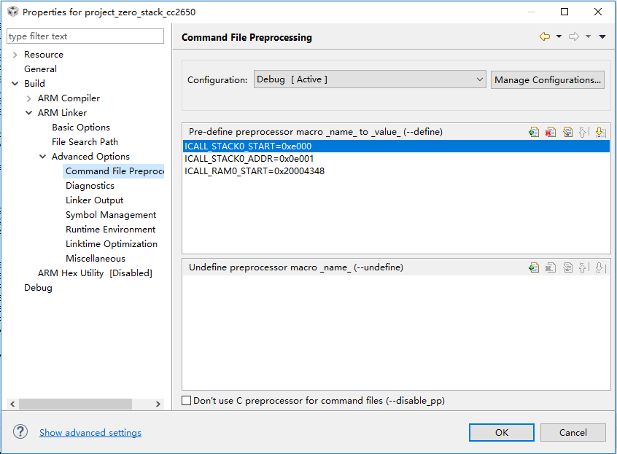Viewport: 617px width, 454px height.
Task: Edit the selected pre-define macro
Action: coord(567,132)
